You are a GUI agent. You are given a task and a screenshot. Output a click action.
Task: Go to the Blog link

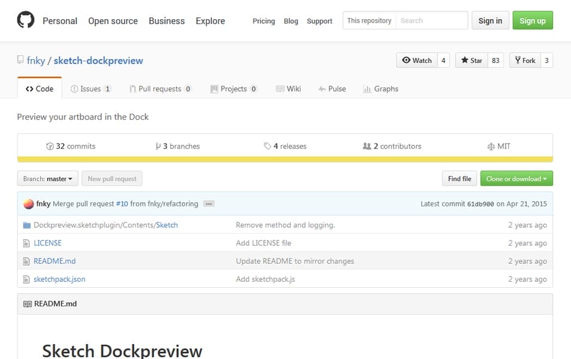(291, 21)
